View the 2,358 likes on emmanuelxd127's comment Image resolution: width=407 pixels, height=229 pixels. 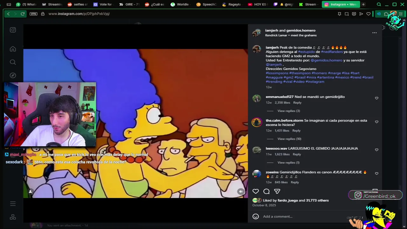coord(282,103)
